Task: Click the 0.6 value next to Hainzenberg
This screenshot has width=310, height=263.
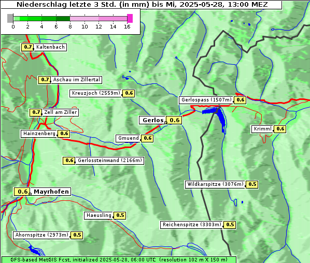Action: click(x=64, y=134)
